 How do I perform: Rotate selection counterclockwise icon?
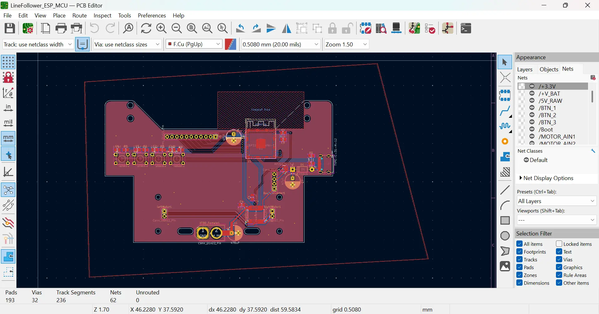point(240,28)
